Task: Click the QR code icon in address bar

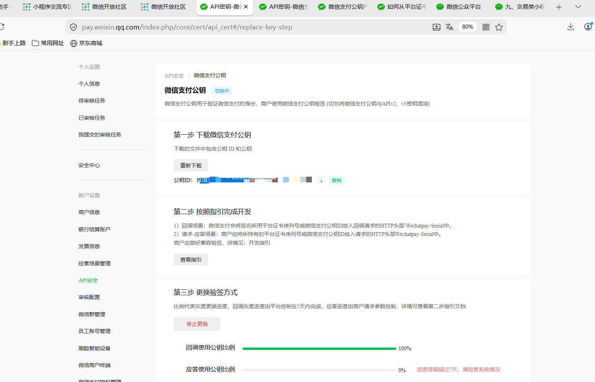Action: pos(486,27)
